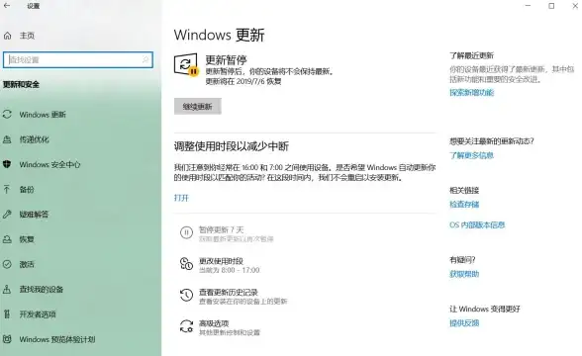Open the 获取帮助 link
Image resolution: width=582 pixels, height=356 pixels.
click(x=464, y=274)
